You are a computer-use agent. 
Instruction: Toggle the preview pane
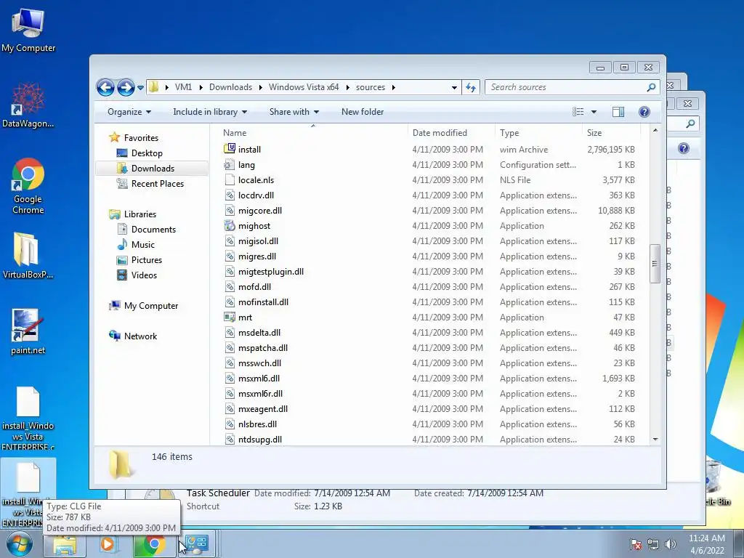click(x=618, y=112)
